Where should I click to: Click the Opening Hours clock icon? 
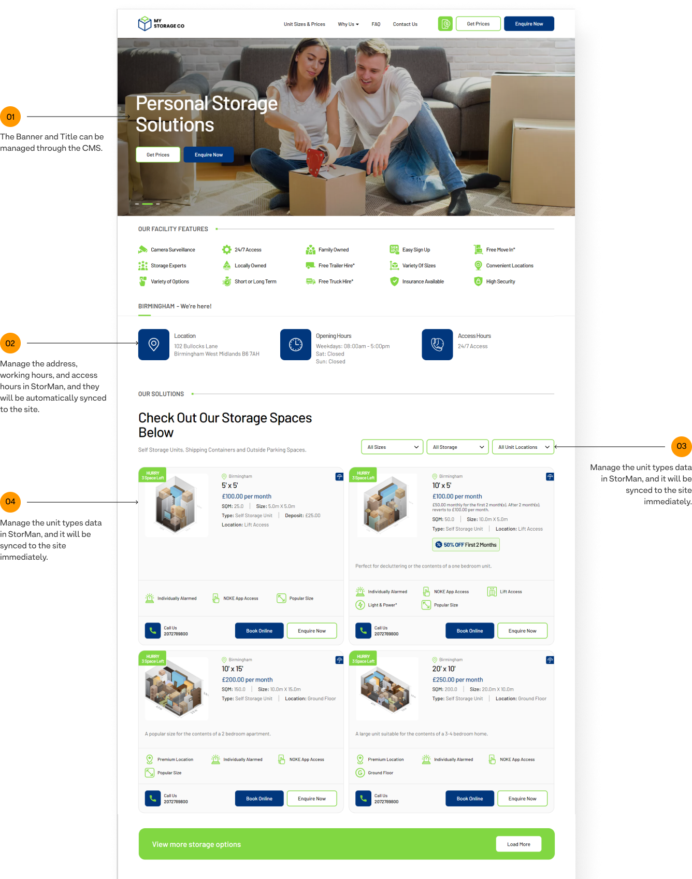point(296,345)
